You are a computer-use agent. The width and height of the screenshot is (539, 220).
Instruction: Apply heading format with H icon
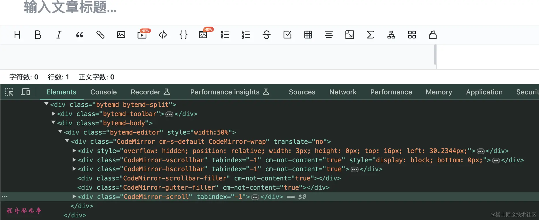17,35
